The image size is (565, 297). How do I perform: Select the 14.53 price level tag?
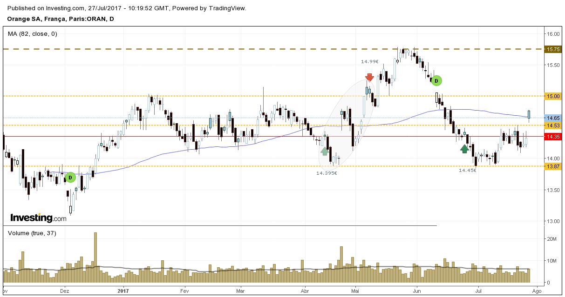[x=552, y=125]
